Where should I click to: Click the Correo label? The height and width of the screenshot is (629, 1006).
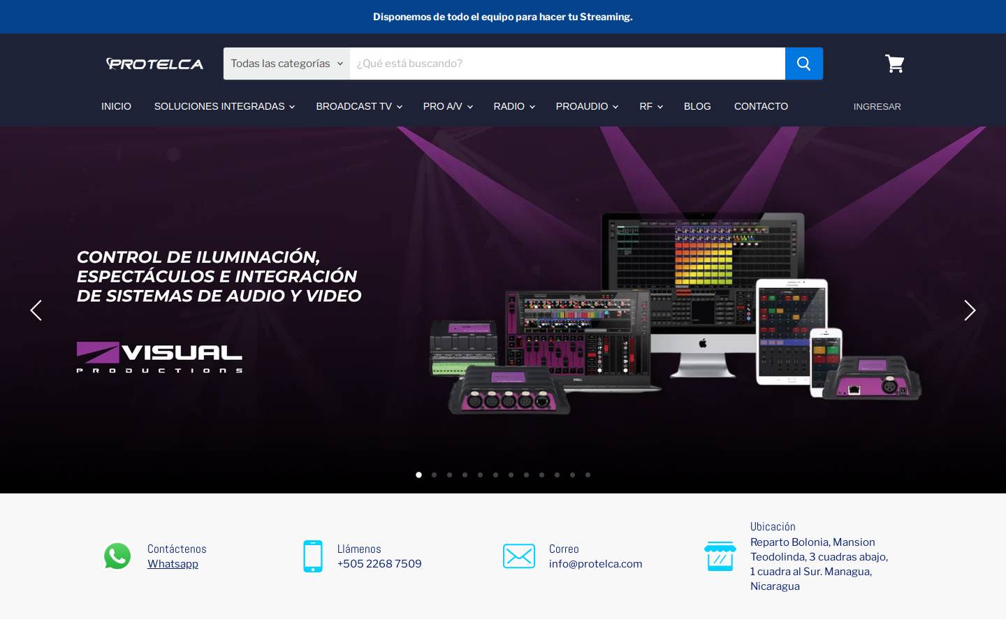564,549
